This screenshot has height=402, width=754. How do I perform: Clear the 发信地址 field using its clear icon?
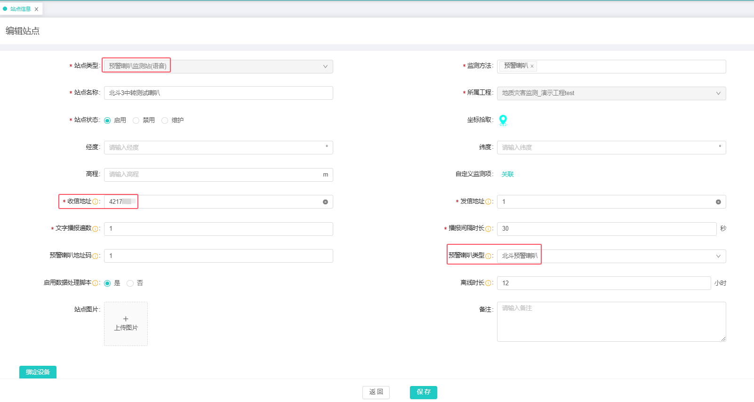click(x=718, y=202)
